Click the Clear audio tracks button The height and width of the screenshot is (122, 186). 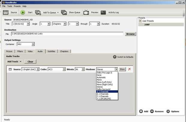pyautogui.click(x=30, y=61)
